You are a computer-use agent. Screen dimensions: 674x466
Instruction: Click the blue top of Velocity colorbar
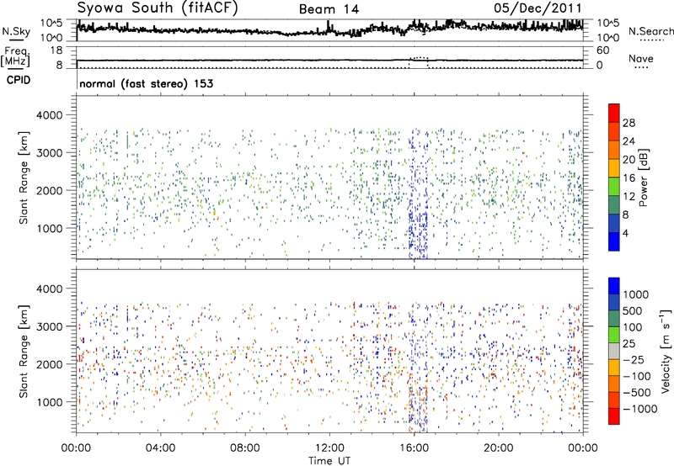click(614, 286)
